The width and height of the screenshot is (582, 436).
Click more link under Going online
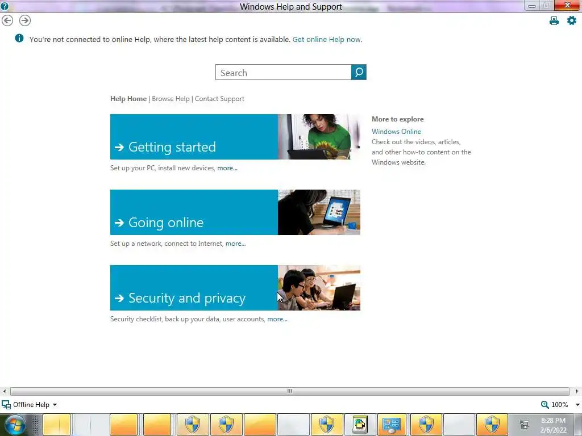point(236,244)
